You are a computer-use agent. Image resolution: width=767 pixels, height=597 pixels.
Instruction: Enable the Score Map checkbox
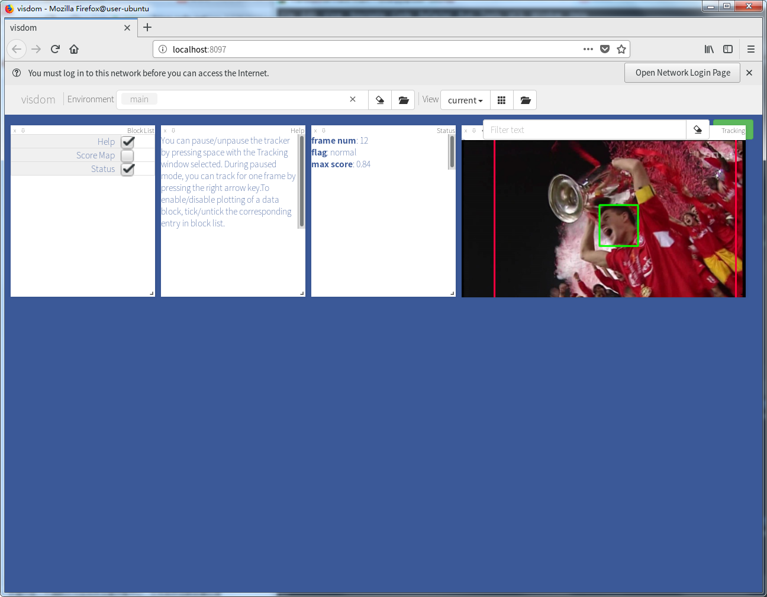pyautogui.click(x=127, y=155)
